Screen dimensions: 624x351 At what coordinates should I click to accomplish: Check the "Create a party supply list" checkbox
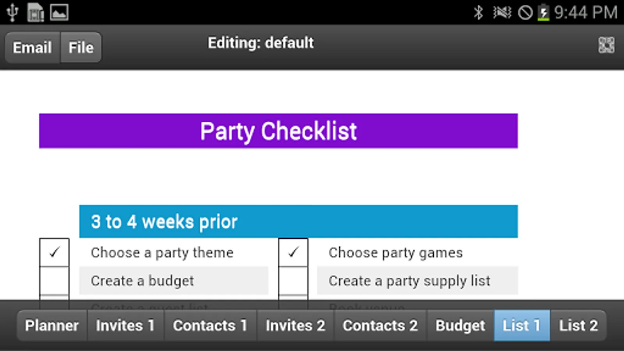point(293,281)
